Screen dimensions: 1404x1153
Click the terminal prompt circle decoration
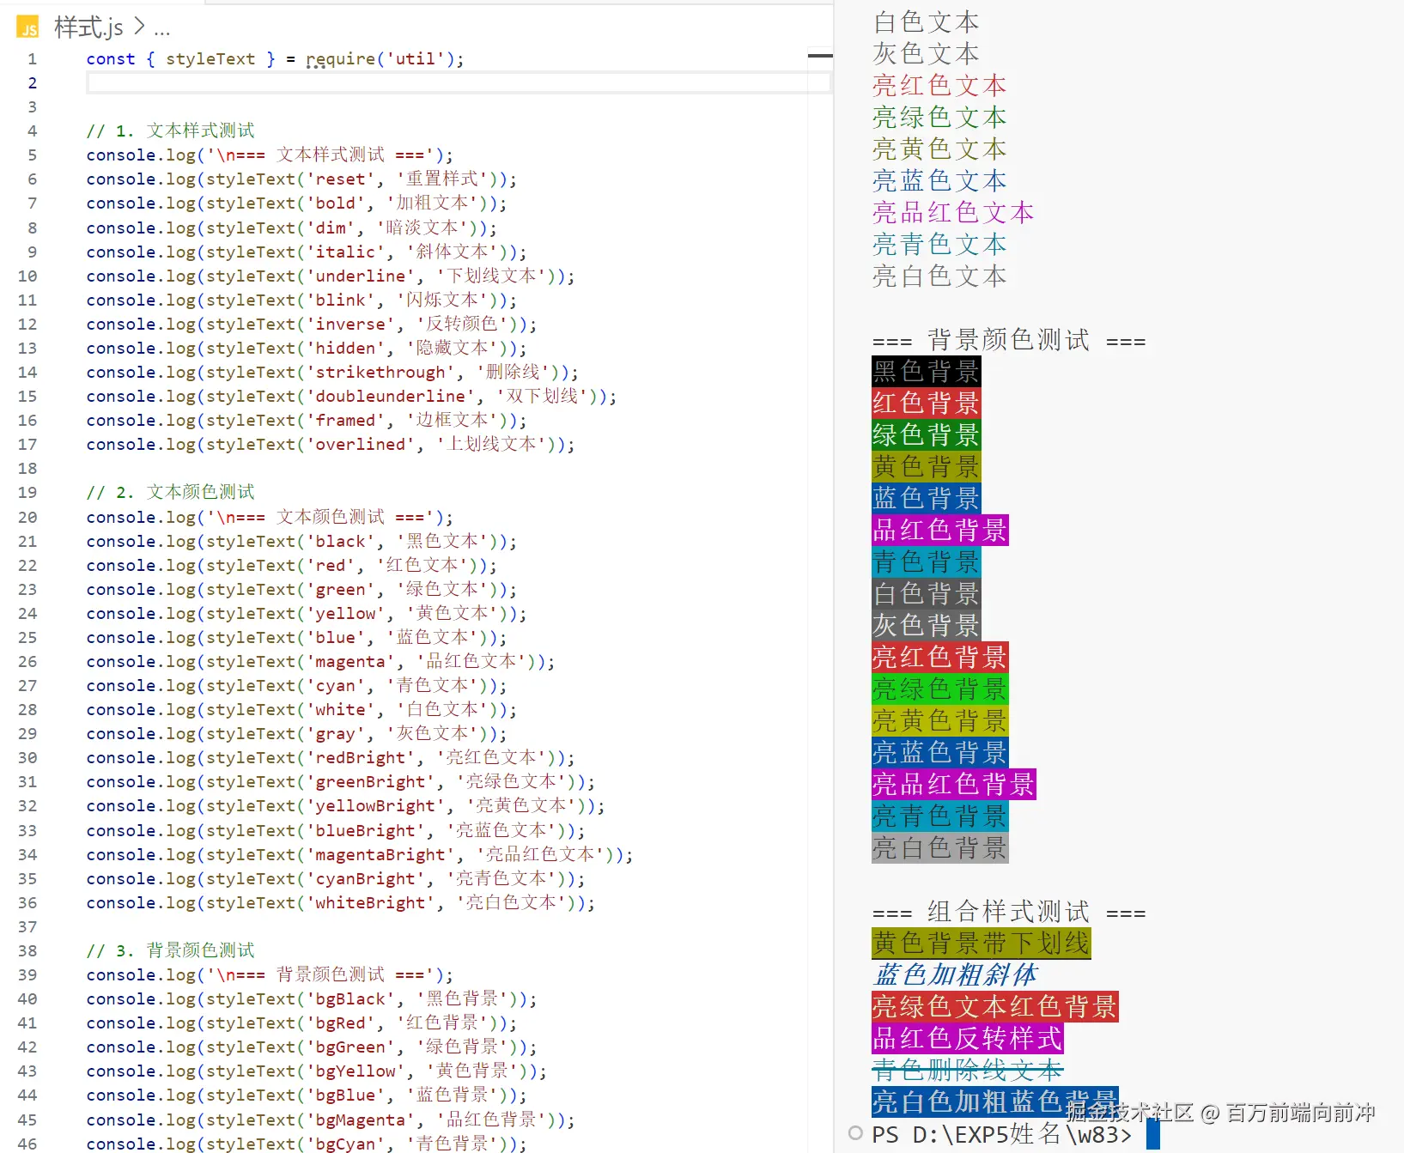click(x=855, y=1133)
